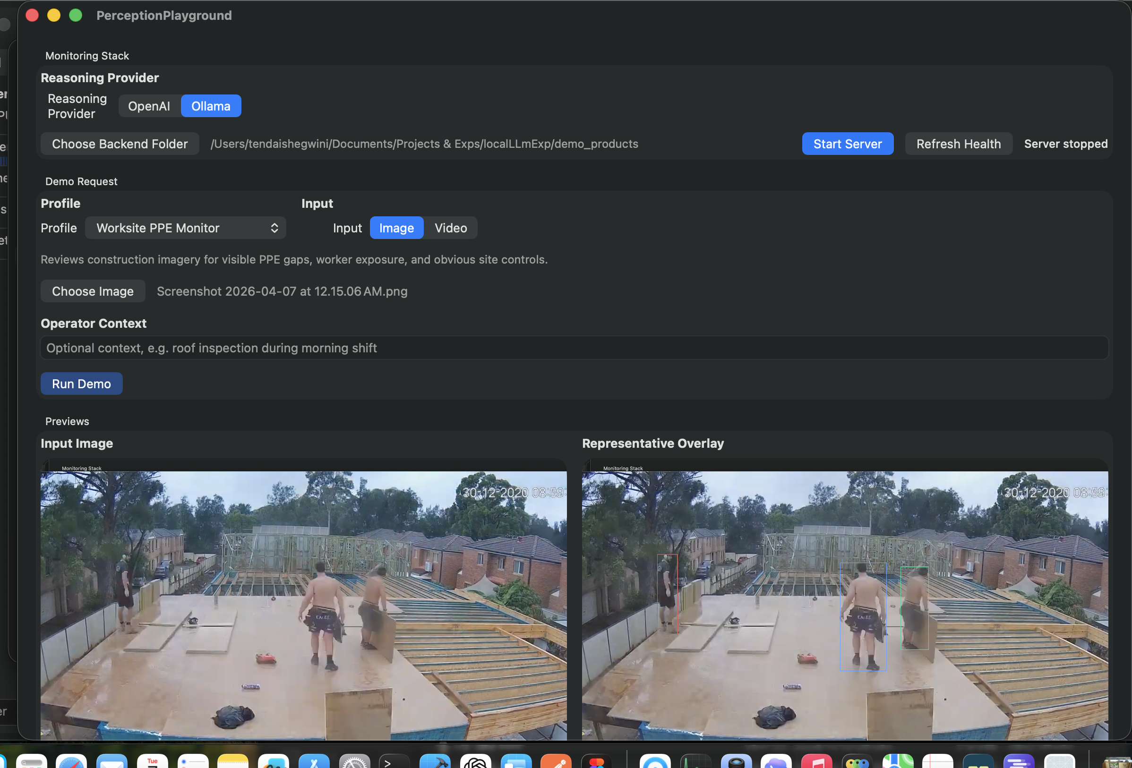Viewport: 1132px width, 768px height.
Task: Select Ollama as reasoning provider
Action: click(x=210, y=106)
